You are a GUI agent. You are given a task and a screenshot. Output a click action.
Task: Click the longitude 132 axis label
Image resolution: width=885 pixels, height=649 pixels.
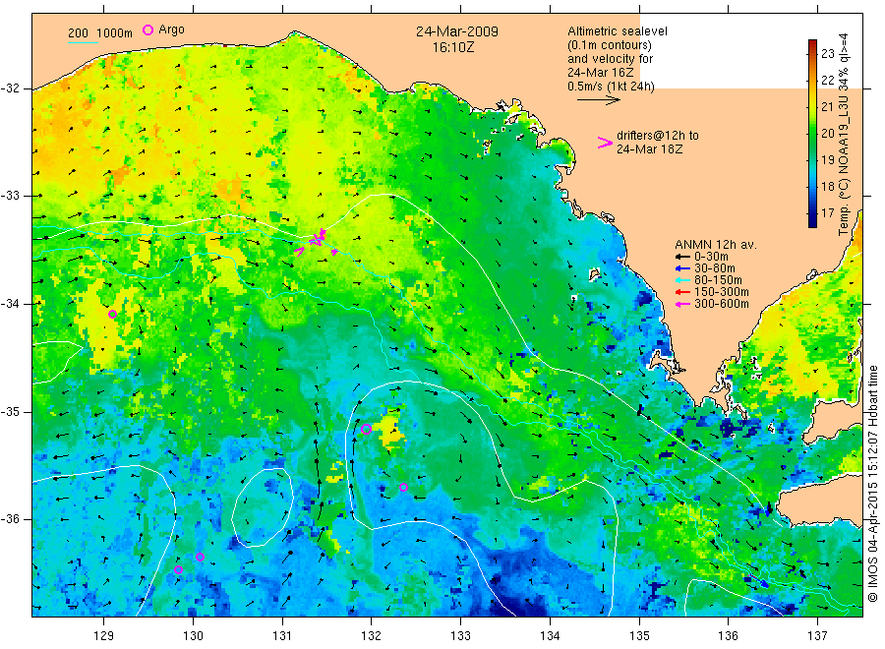pos(372,636)
